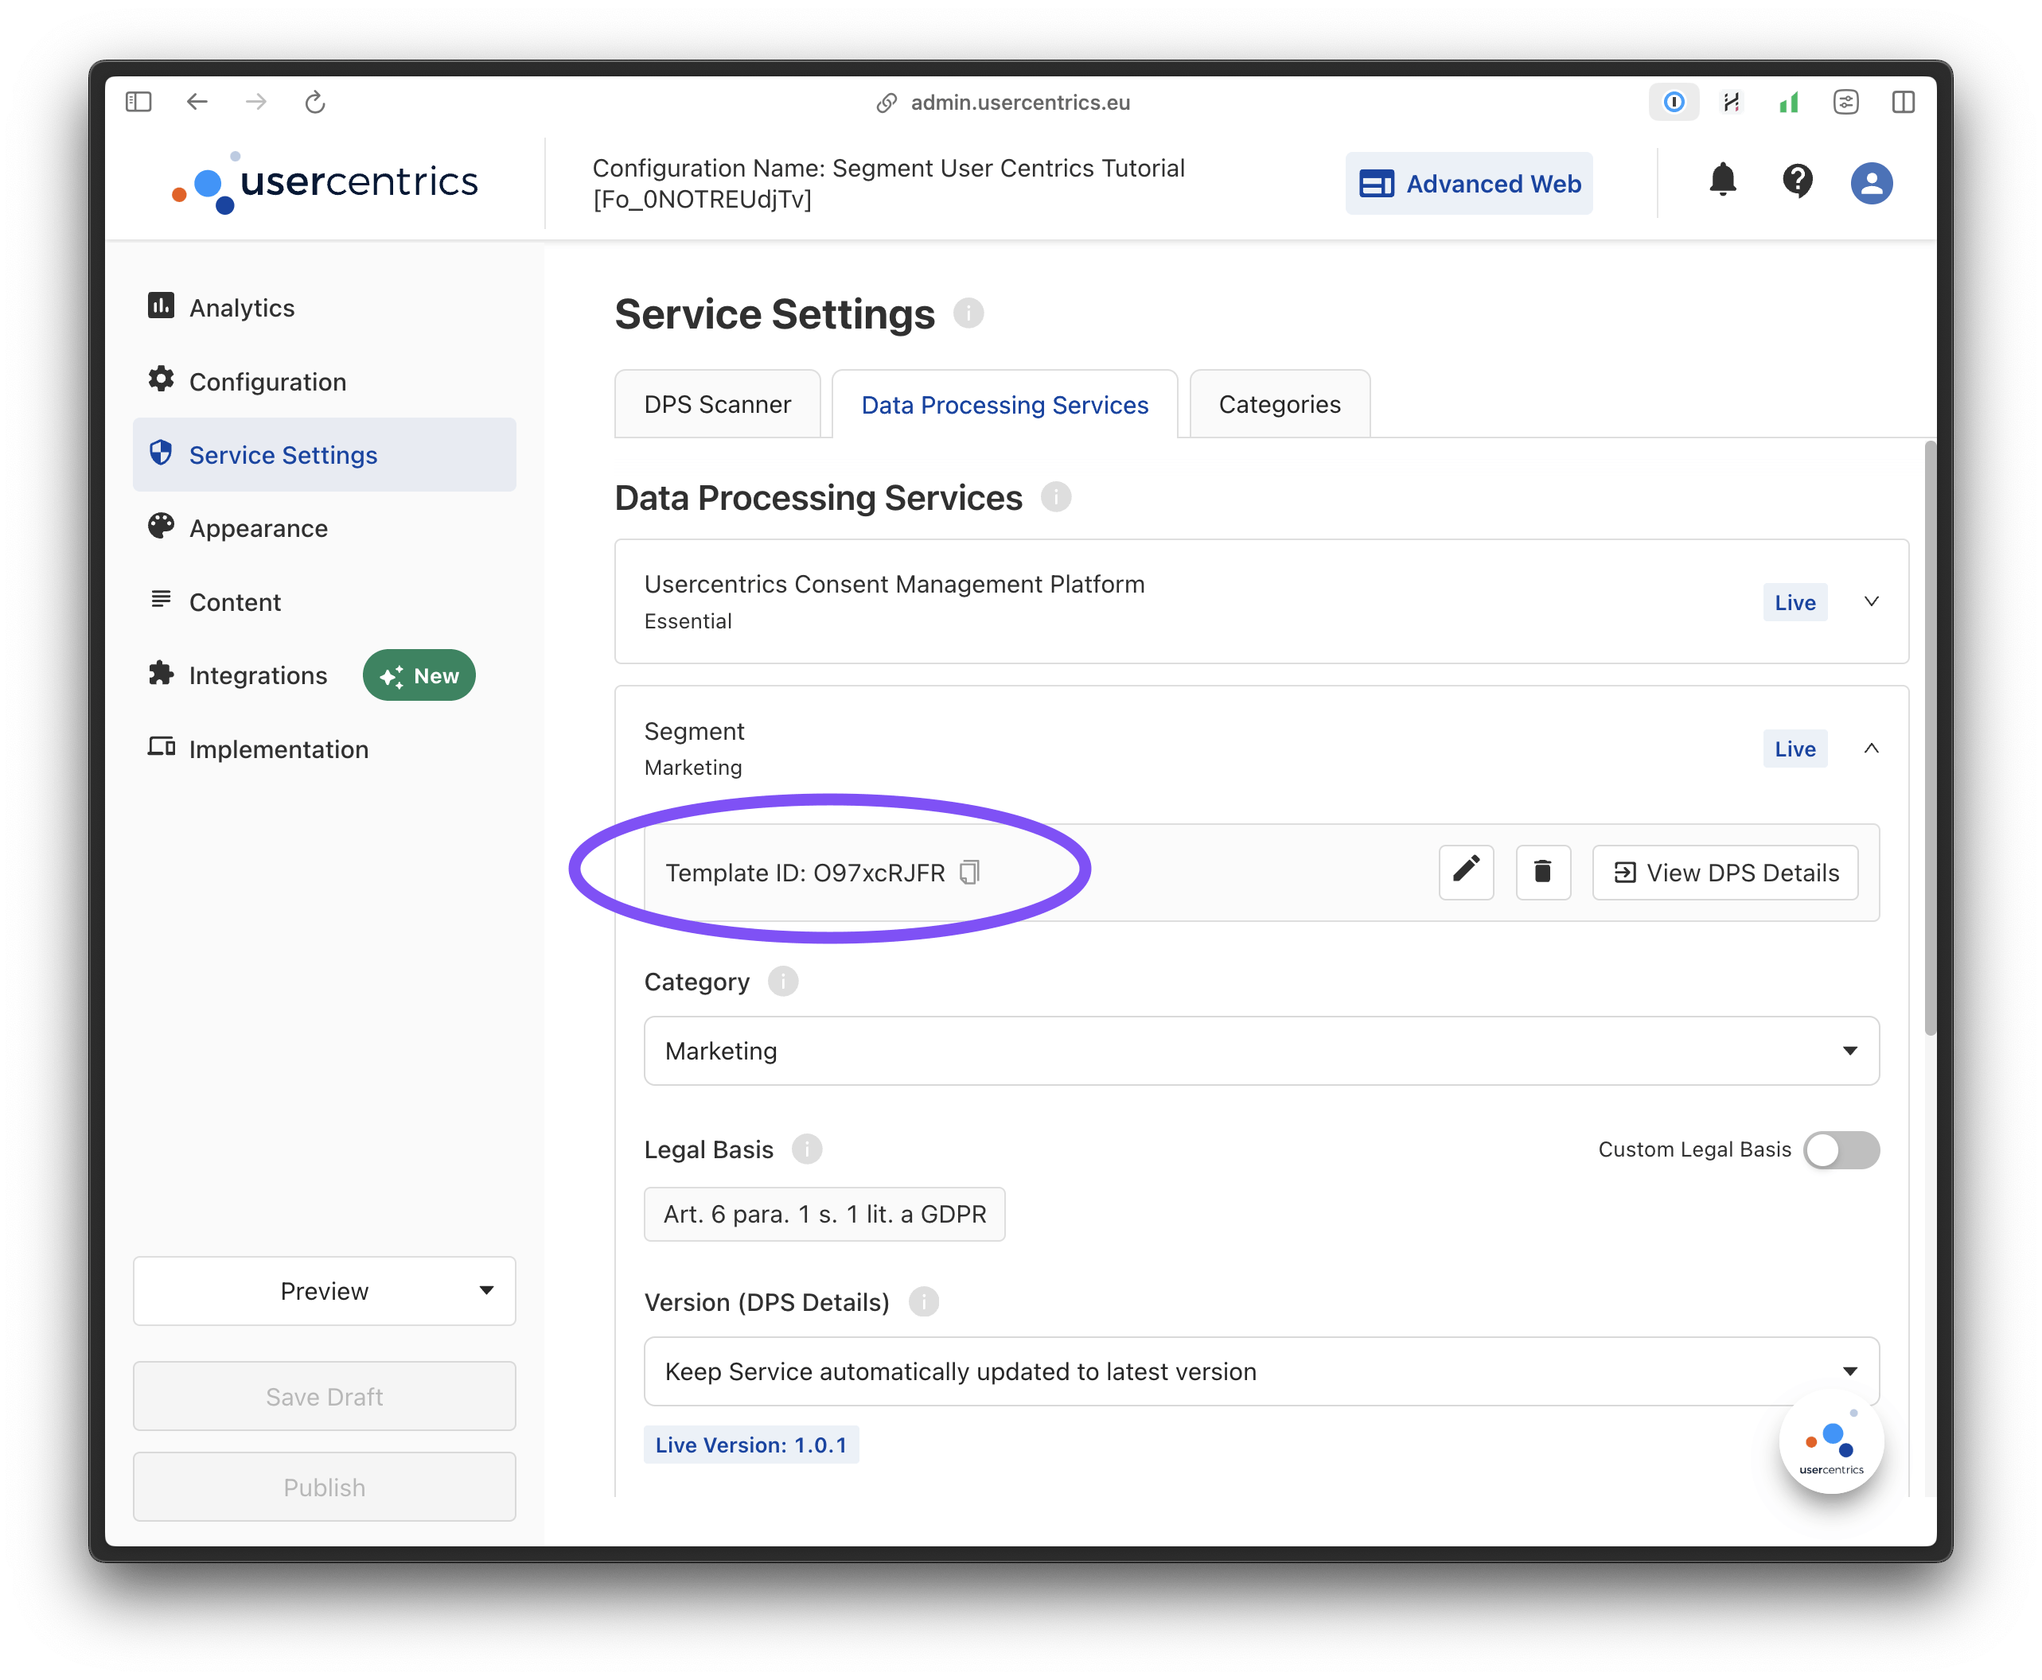Click the info icon beside Legal Basis
This screenshot has width=2042, height=1680.
(x=807, y=1149)
